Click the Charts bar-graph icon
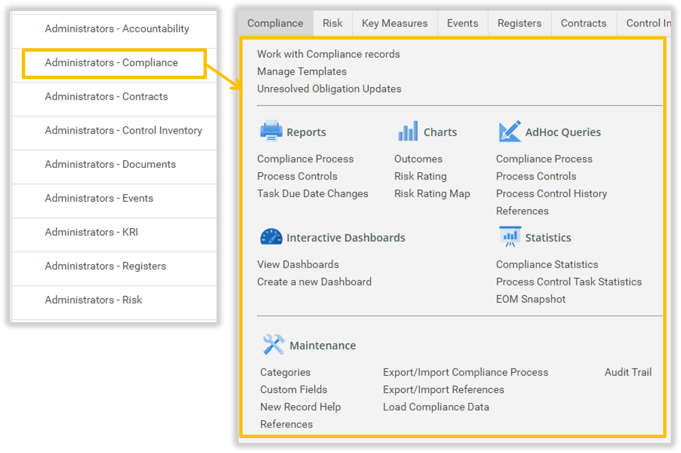Viewport: 681px width, 453px height. [408, 131]
